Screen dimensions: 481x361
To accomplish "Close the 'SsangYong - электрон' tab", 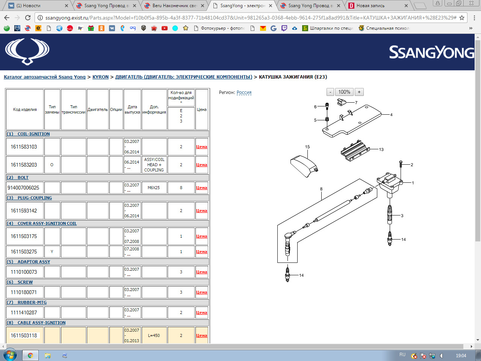I will (271, 6).
